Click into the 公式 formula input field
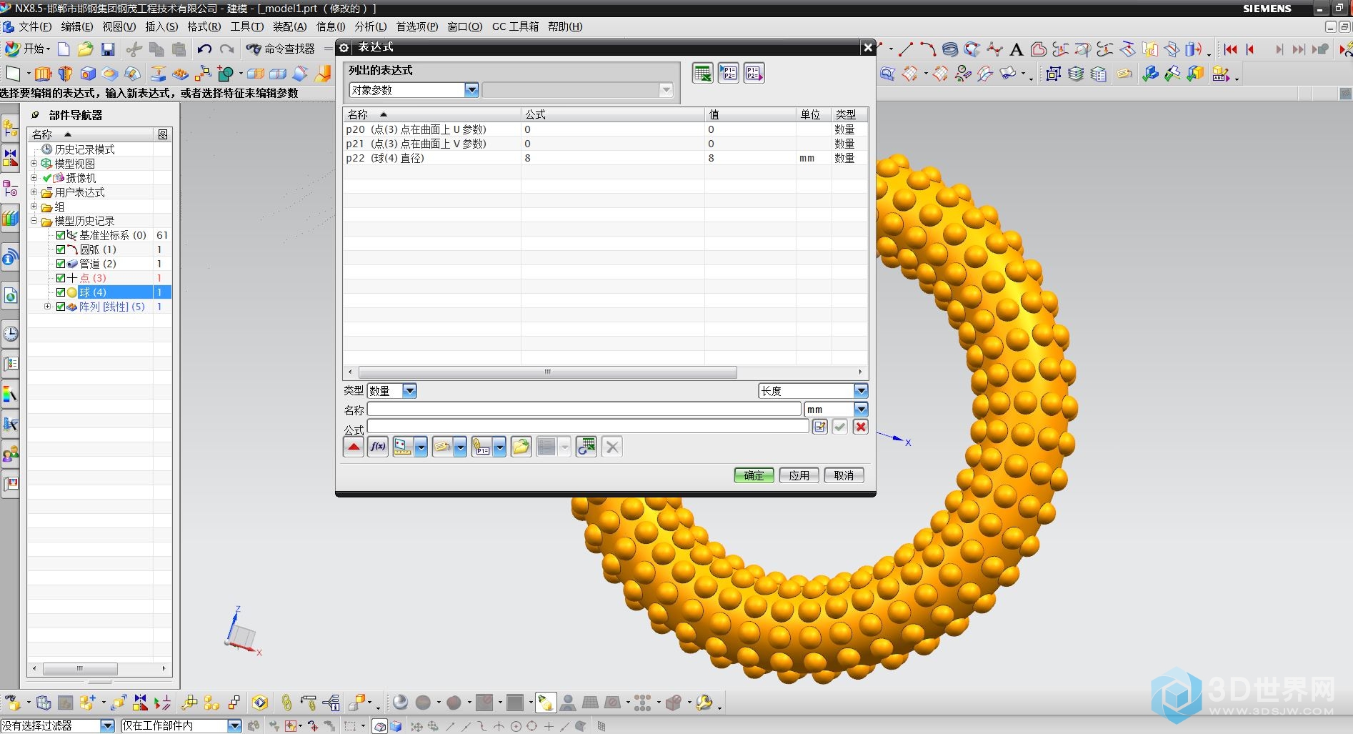Image resolution: width=1353 pixels, height=734 pixels. (x=588, y=427)
